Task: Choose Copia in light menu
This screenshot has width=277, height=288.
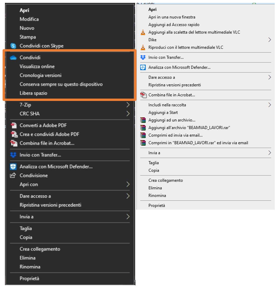Action: (154, 170)
